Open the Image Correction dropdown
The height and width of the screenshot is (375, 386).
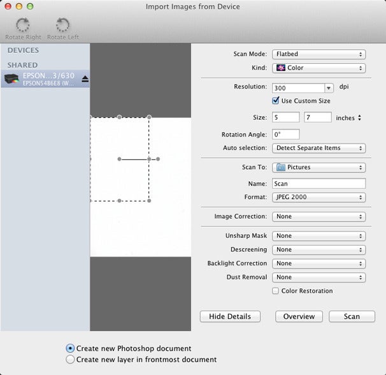click(x=318, y=216)
